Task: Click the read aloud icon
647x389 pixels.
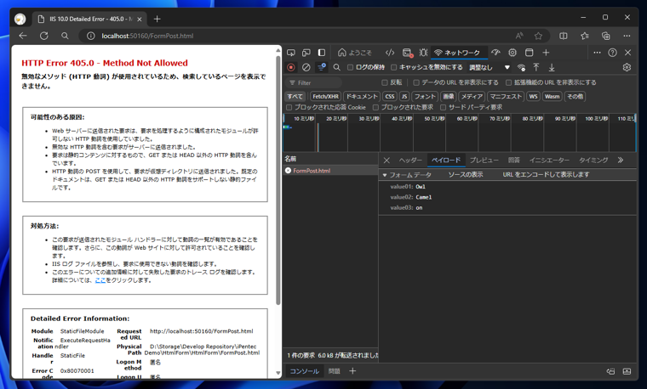Action: tap(519, 36)
